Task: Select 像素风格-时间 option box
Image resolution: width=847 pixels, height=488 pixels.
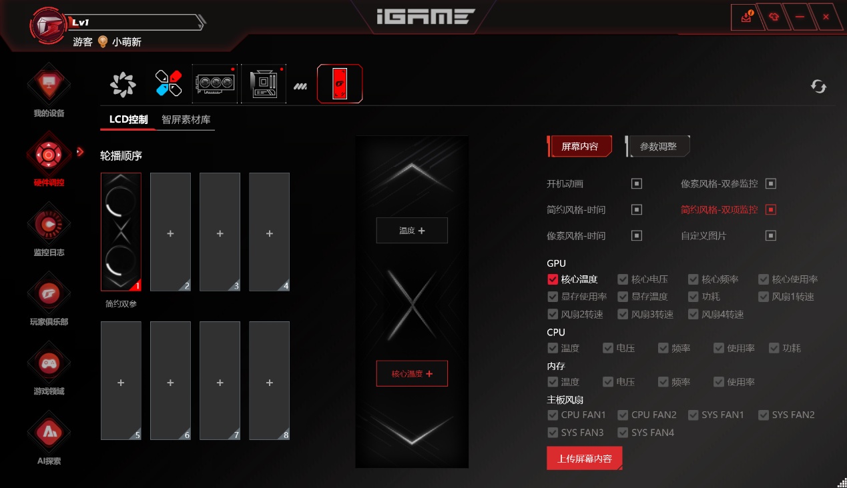Action: coord(637,235)
